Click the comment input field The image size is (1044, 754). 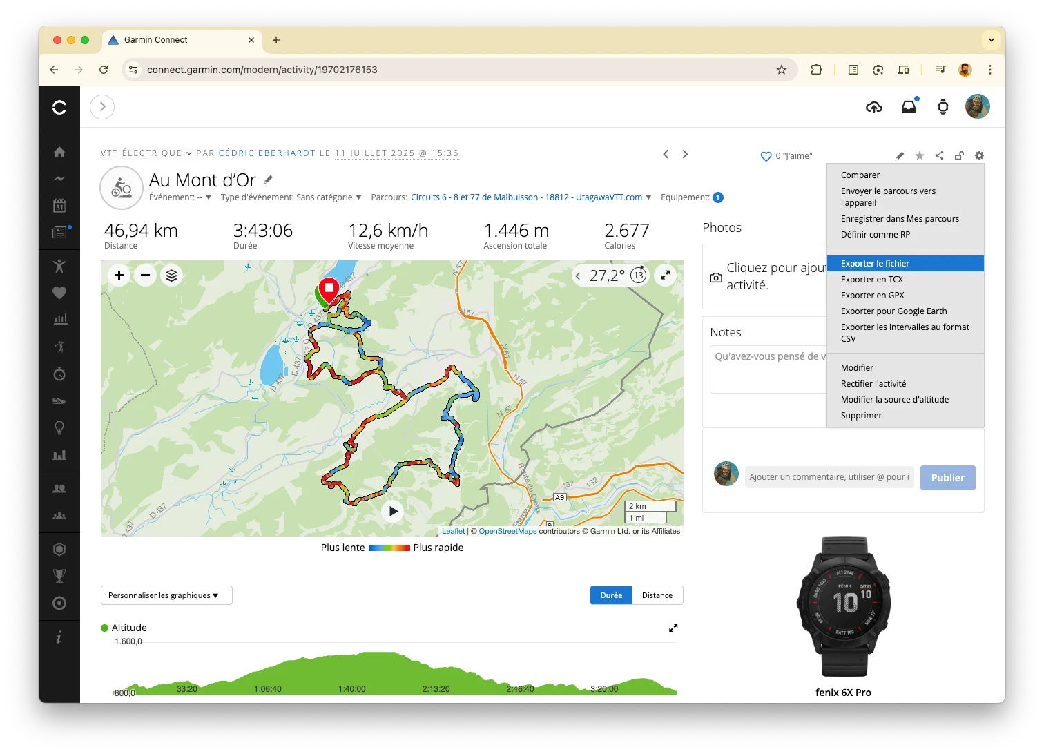pos(829,477)
